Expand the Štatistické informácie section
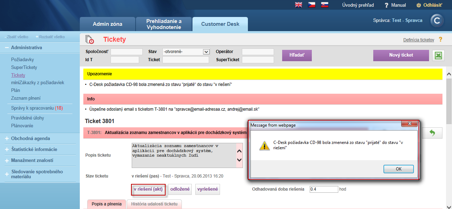The width and height of the screenshot is (452, 209). [x=7, y=150]
